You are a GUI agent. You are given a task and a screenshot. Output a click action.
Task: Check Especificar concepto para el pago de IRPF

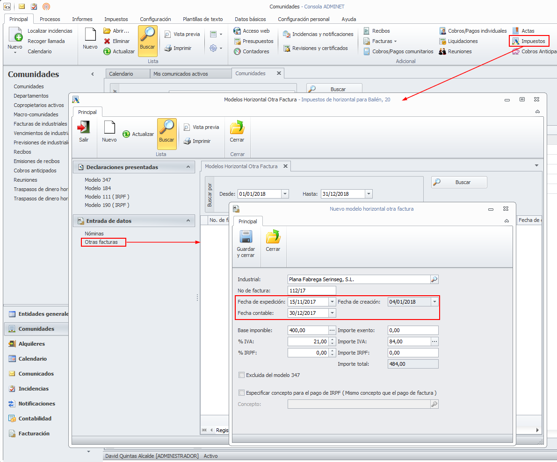(x=242, y=393)
